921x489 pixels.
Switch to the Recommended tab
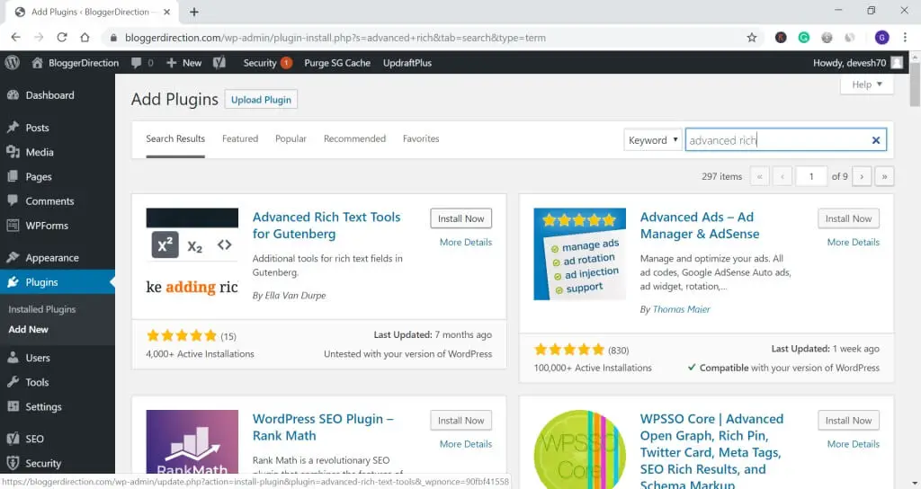354,138
